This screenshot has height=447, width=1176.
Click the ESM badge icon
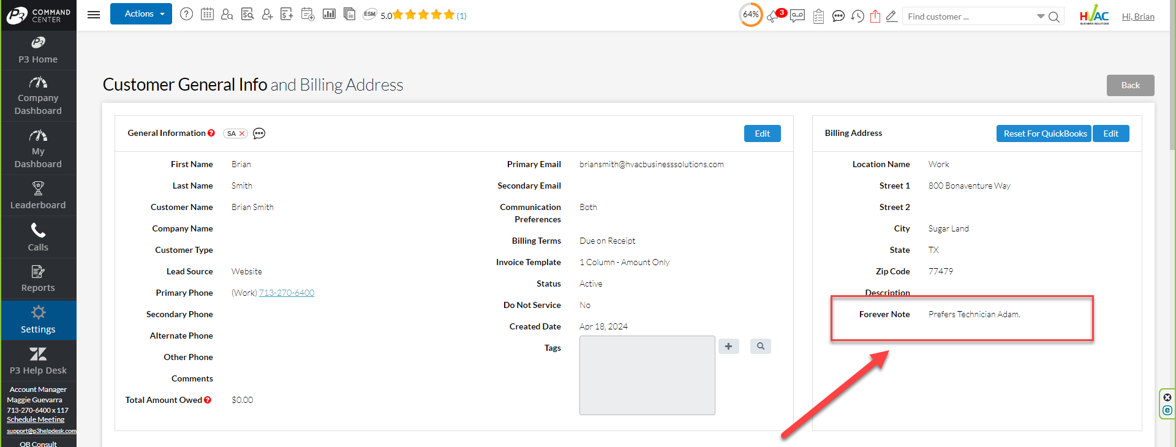click(x=369, y=14)
